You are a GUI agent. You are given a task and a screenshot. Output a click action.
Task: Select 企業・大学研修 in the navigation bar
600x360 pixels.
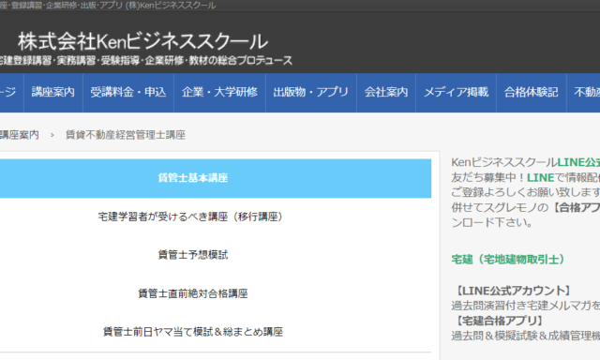[x=219, y=92]
